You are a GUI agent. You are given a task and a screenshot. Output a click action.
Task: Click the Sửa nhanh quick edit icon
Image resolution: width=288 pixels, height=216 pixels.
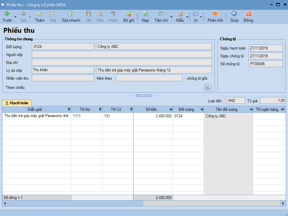tap(71, 14)
